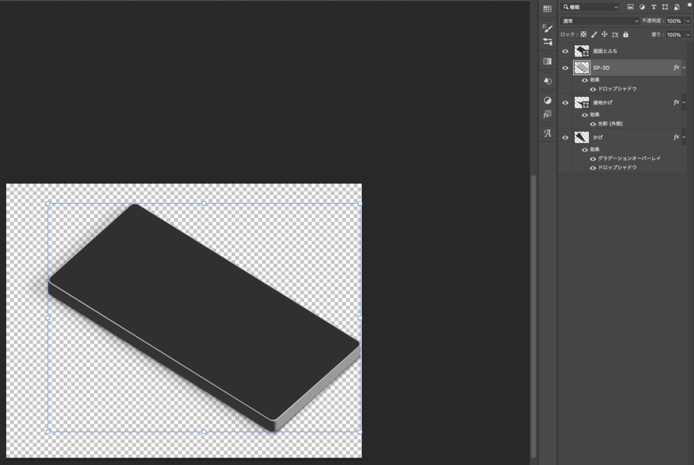Lock position move icon
This screenshot has height=465, width=694.
pos(604,35)
